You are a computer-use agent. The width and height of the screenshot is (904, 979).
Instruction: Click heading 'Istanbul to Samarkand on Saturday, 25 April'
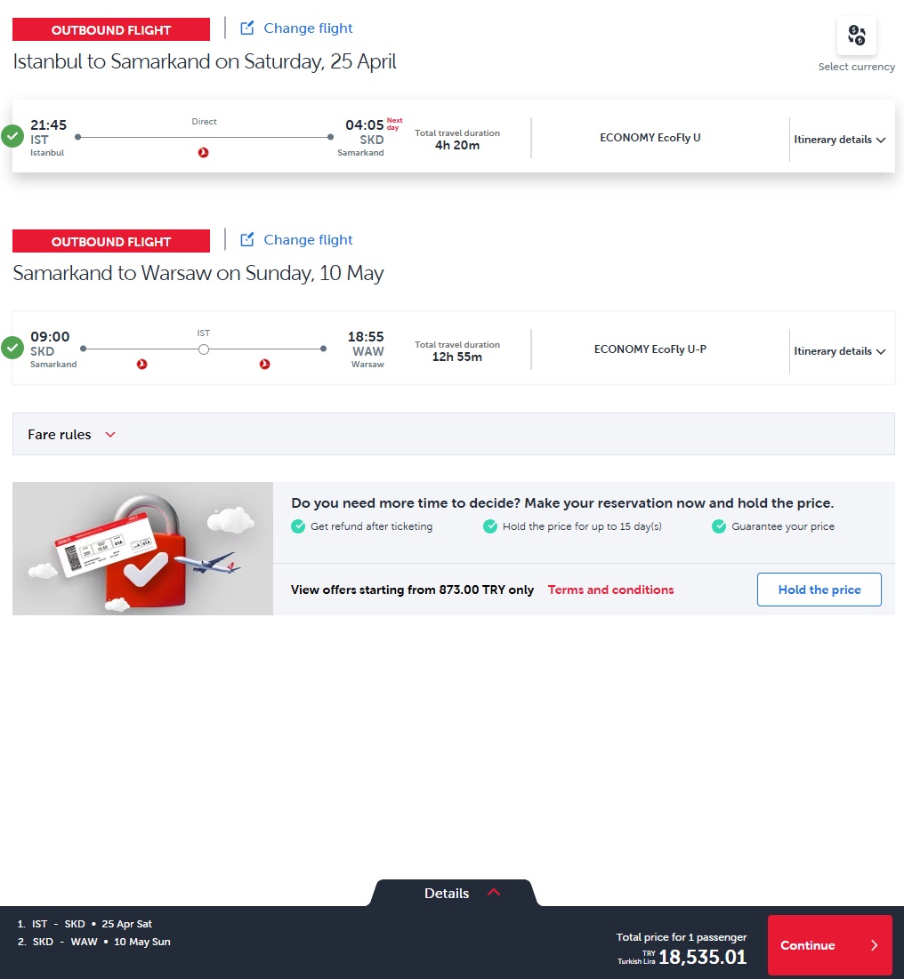(205, 61)
